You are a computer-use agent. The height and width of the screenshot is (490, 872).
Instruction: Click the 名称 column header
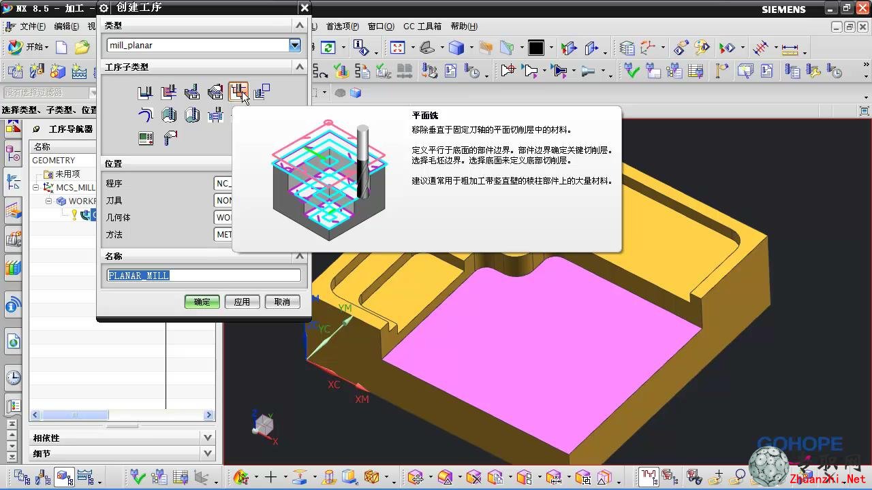(63, 146)
